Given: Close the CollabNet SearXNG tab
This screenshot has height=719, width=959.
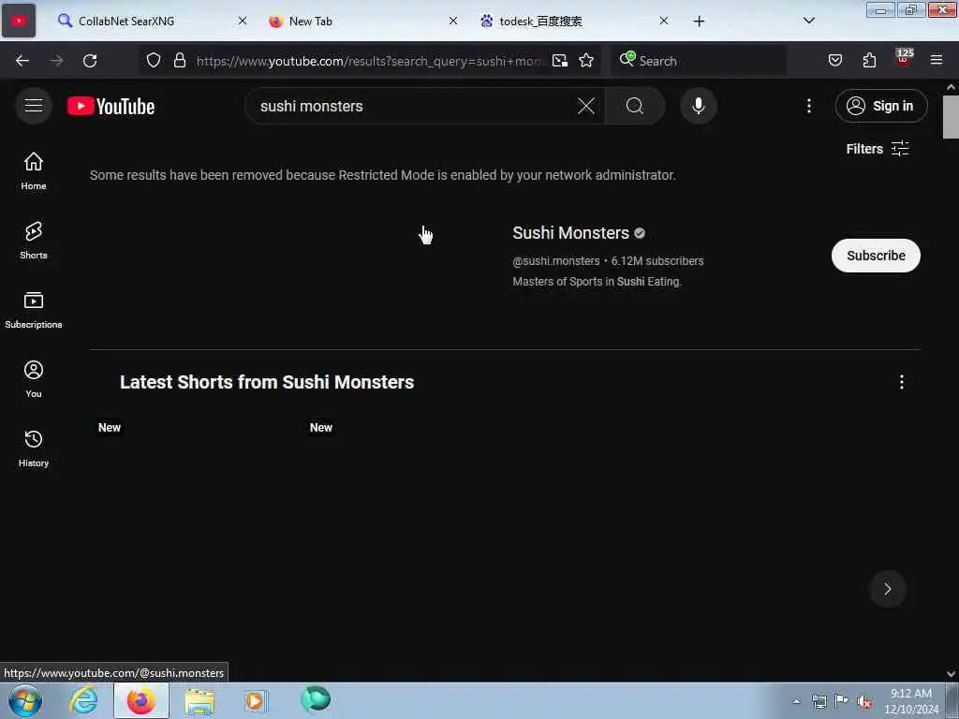Looking at the screenshot, I should click(243, 21).
